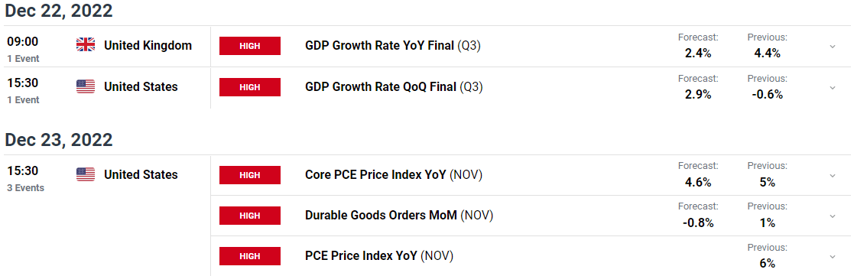Screen dimensions: 854x276
Task: Click the US flag on Dec 22
Action: [x=86, y=86]
